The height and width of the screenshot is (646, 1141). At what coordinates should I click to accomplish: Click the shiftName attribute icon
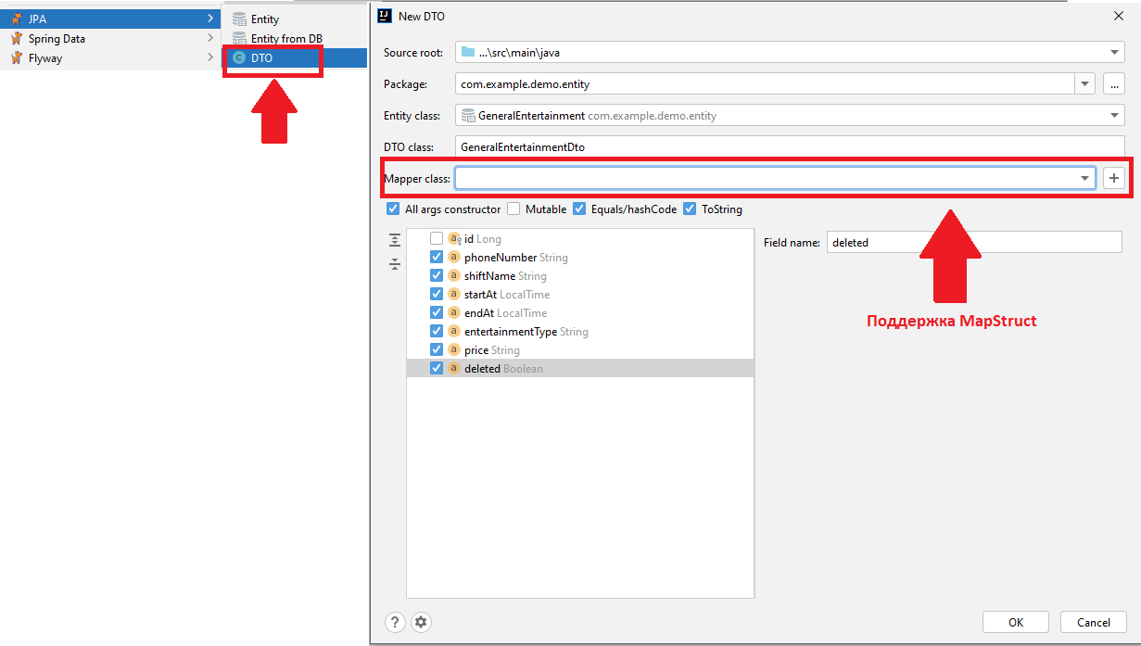tap(454, 276)
